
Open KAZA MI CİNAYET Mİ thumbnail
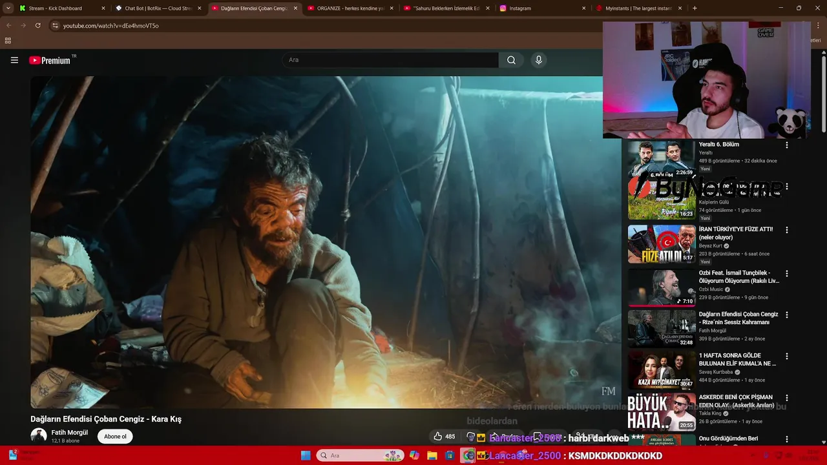pyautogui.click(x=662, y=370)
